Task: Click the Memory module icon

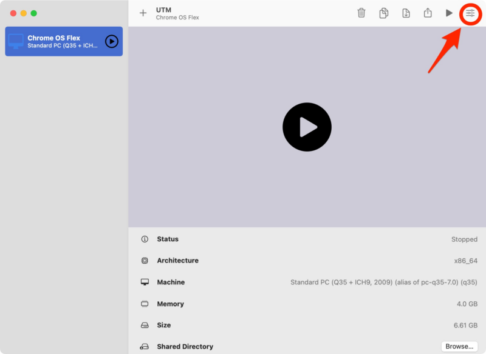Action: 145,304
